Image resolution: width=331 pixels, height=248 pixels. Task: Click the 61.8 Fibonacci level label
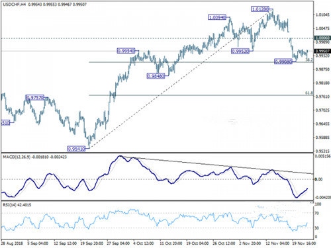pos(309,93)
